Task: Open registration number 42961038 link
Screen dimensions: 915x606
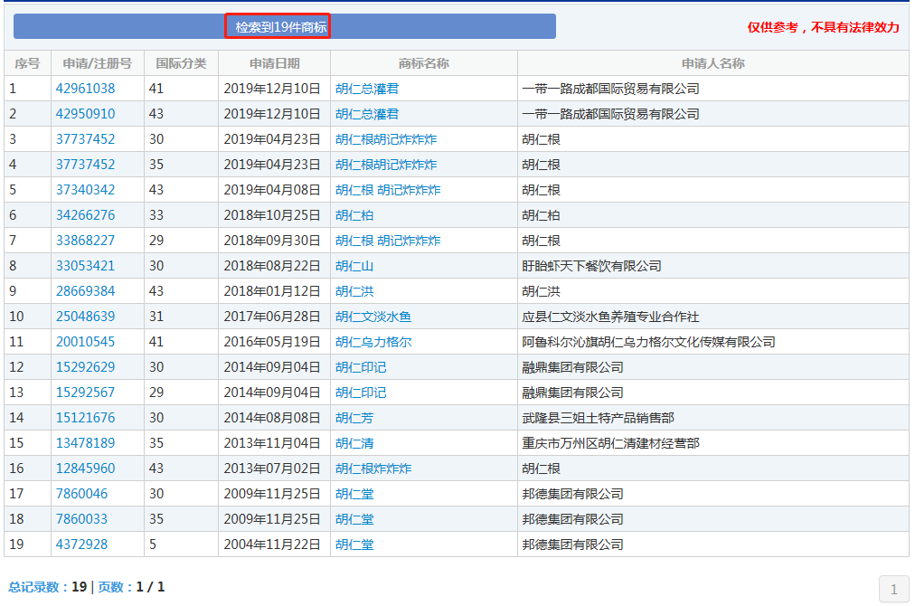Action: point(86,89)
